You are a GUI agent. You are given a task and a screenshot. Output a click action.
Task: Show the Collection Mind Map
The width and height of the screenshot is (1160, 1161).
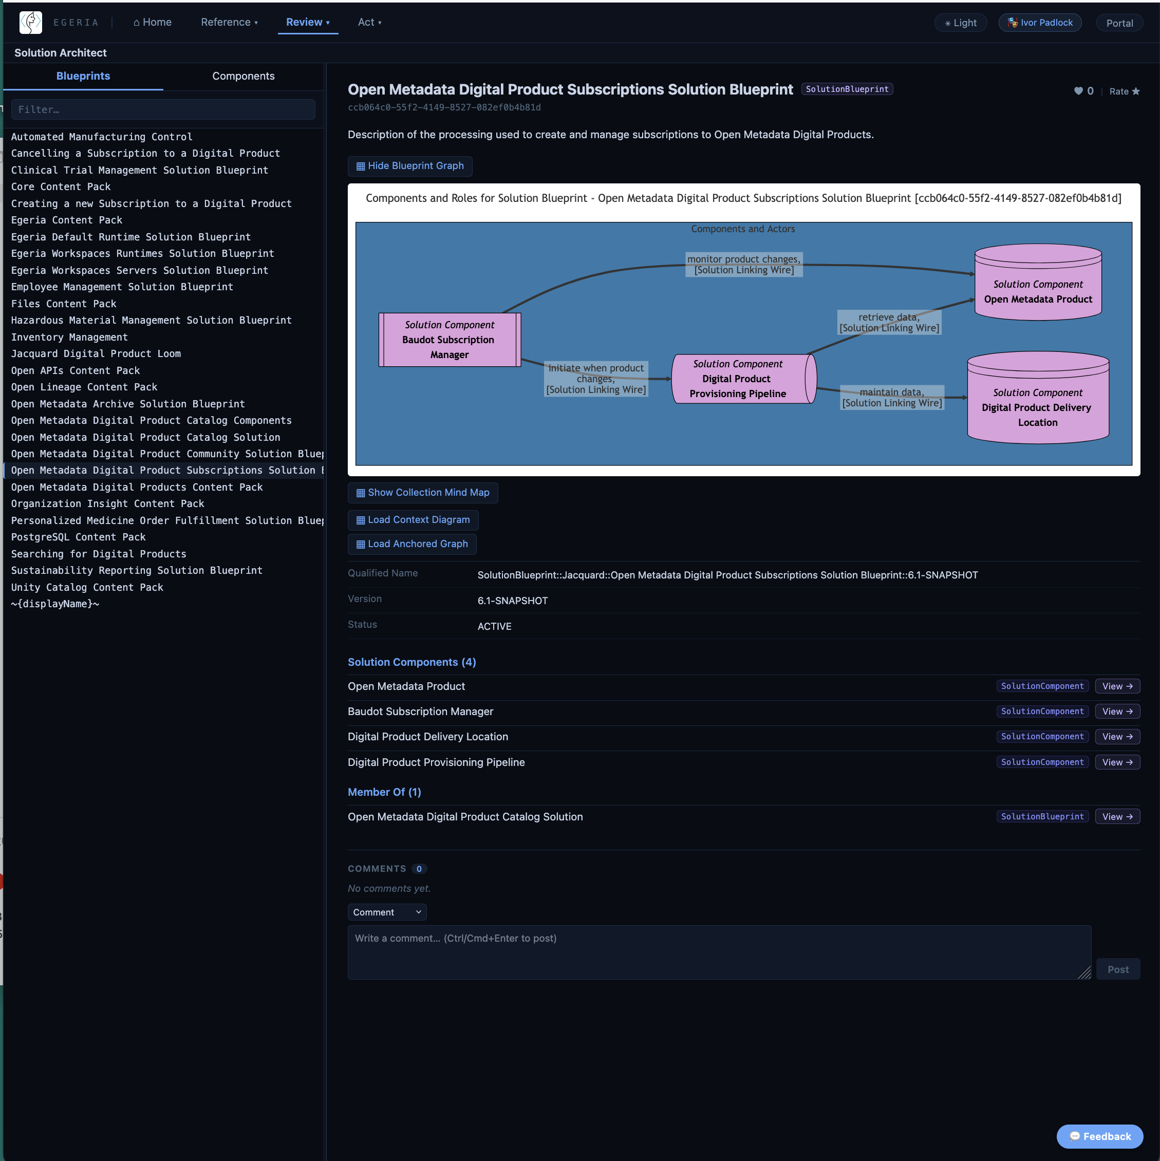[422, 493]
